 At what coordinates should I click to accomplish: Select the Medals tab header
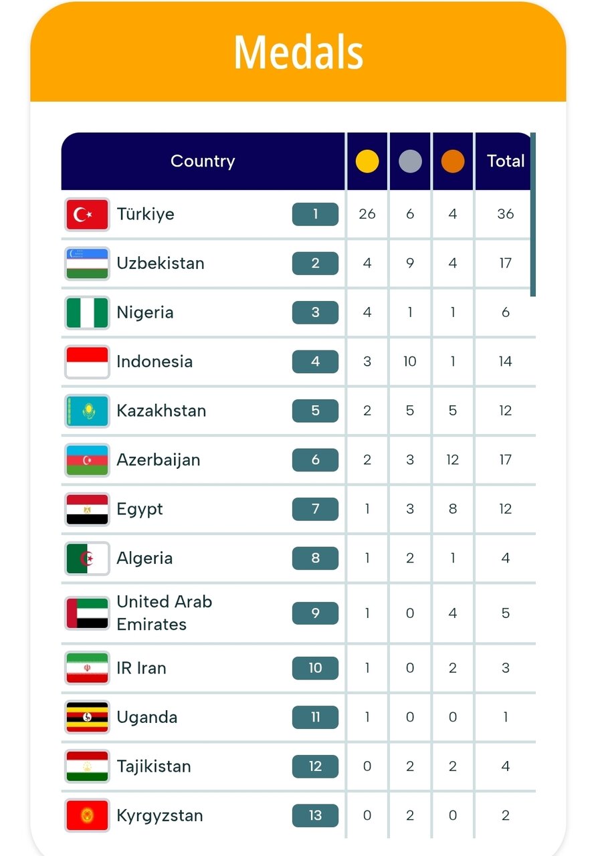point(298,52)
